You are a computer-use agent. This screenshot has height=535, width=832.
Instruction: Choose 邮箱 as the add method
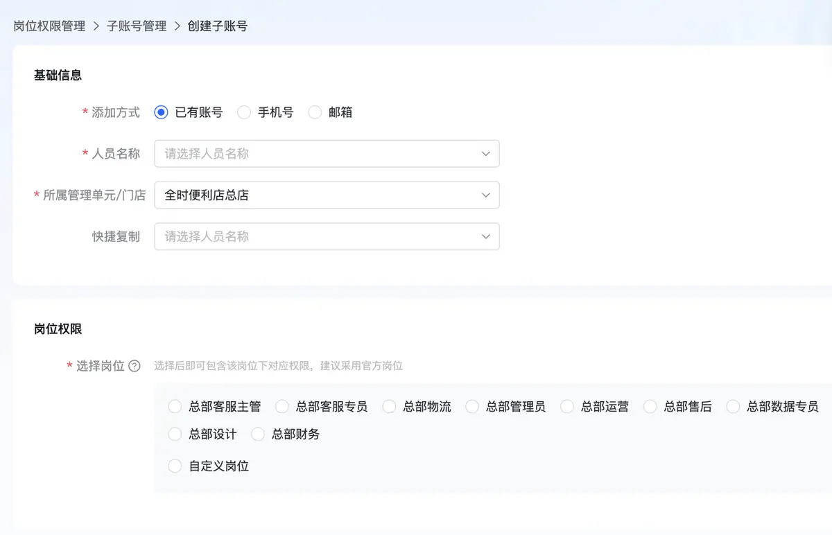(x=315, y=112)
